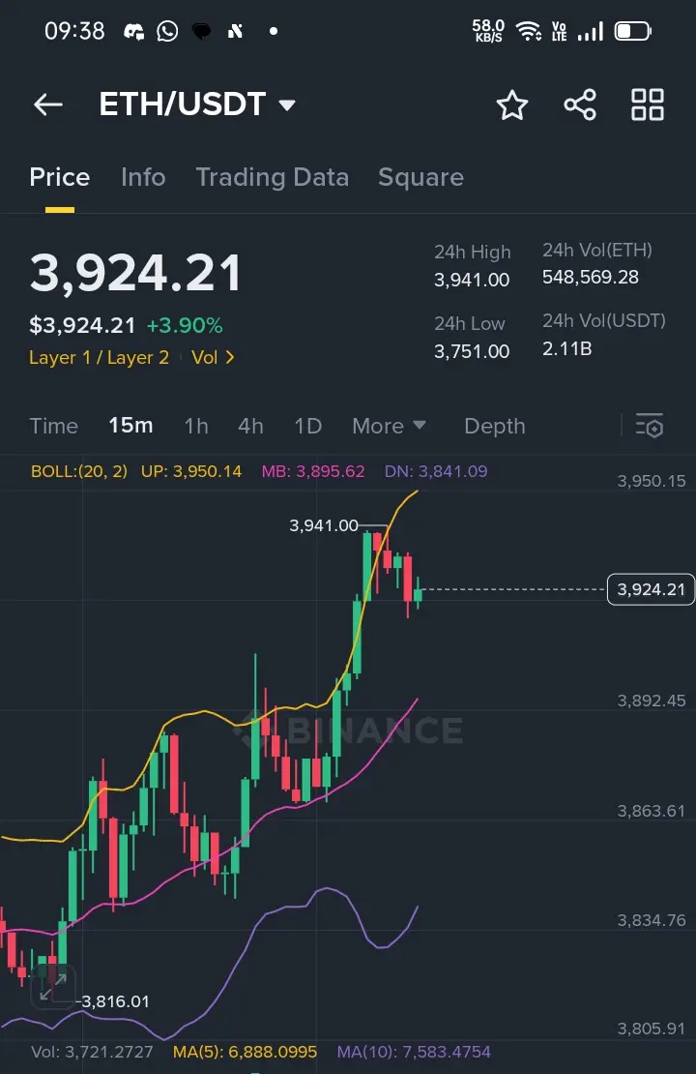Open the four-square grid menu icon
This screenshot has height=1074, width=696.
pyautogui.click(x=647, y=104)
